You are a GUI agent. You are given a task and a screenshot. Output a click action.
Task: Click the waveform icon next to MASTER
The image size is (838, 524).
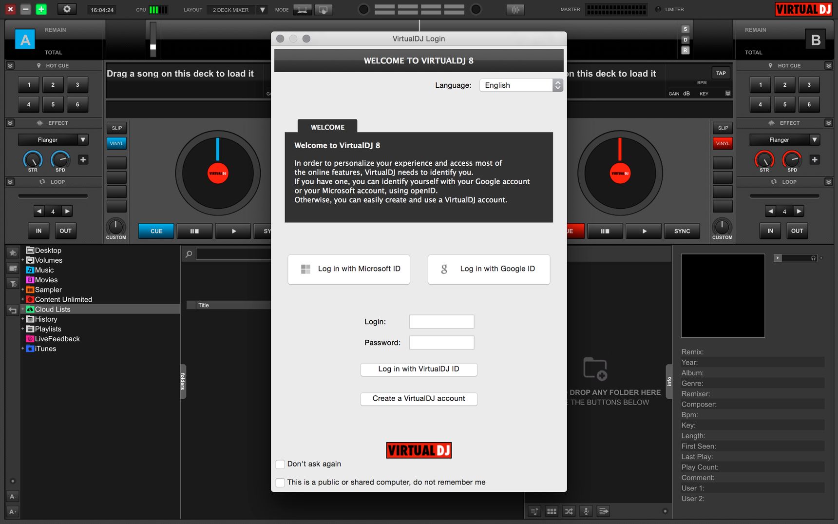(x=515, y=10)
